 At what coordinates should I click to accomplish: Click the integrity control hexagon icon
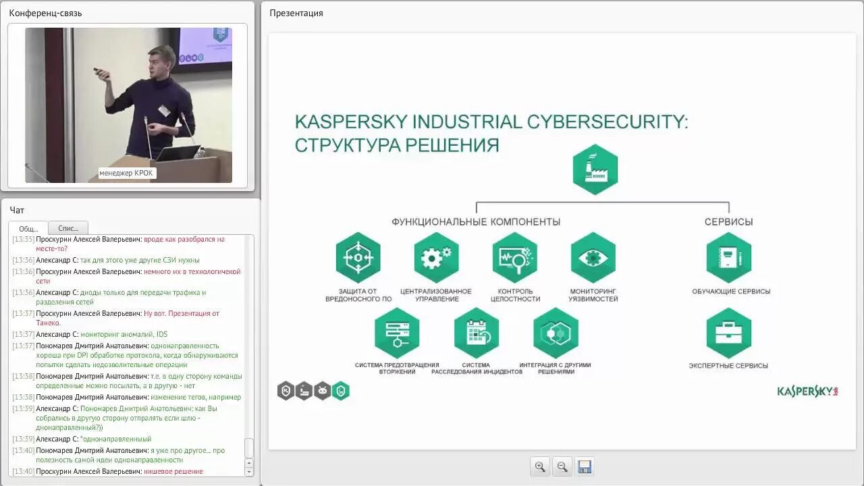coord(515,257)
